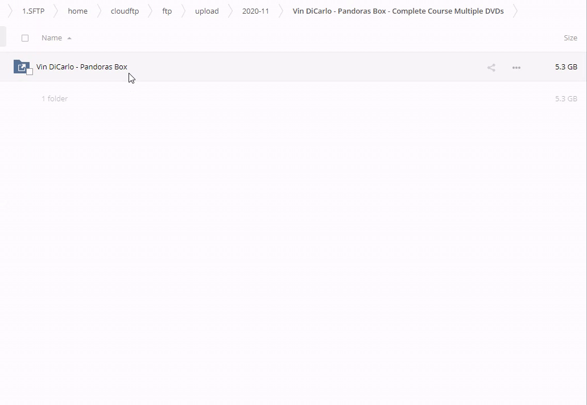Sort the file list by Name

pyautogui.click(x=52, y=38)
